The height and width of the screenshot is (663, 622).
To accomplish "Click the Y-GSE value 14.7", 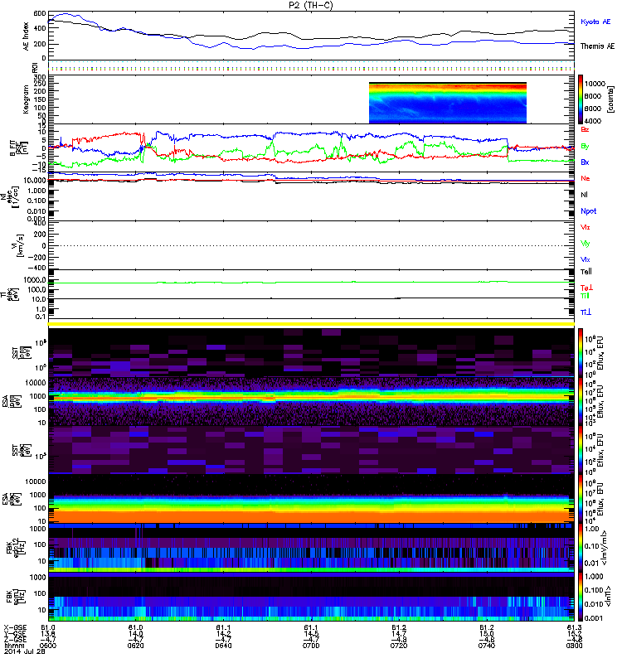I will [399, 633].
